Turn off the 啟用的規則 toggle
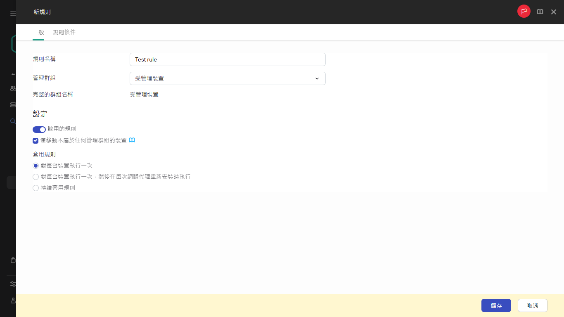The width and height of the screenshot is (564, 317). 39,129
